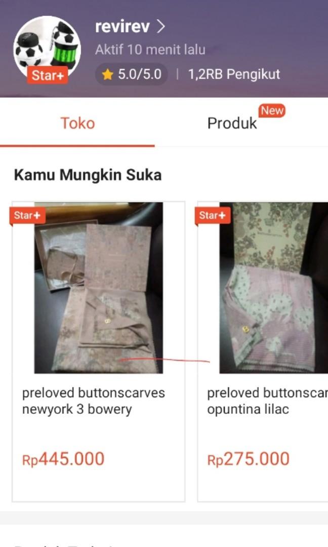Open the revirev shop profile avatar

[47, 49]
